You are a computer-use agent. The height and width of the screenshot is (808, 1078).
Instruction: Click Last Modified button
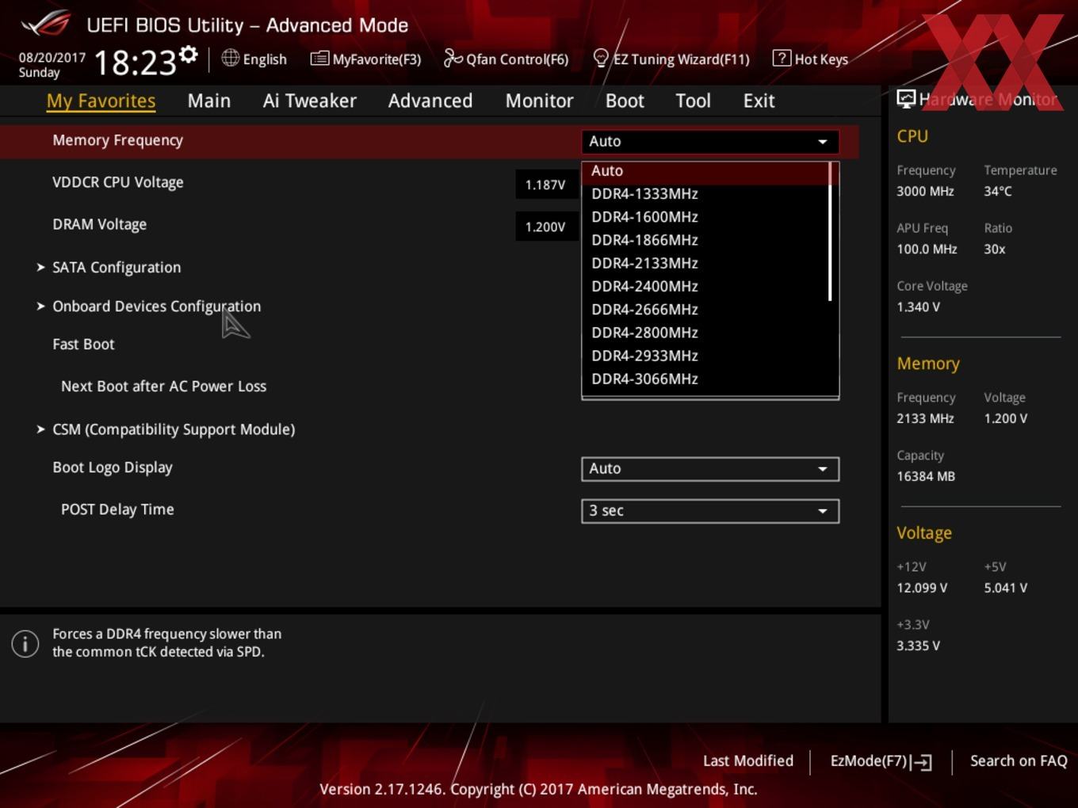[x=747, y=761]
